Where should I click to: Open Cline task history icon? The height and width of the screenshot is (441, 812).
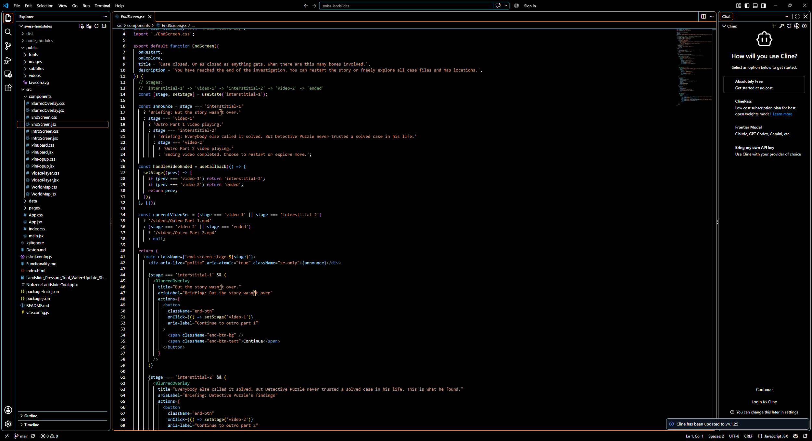[789, 26]
